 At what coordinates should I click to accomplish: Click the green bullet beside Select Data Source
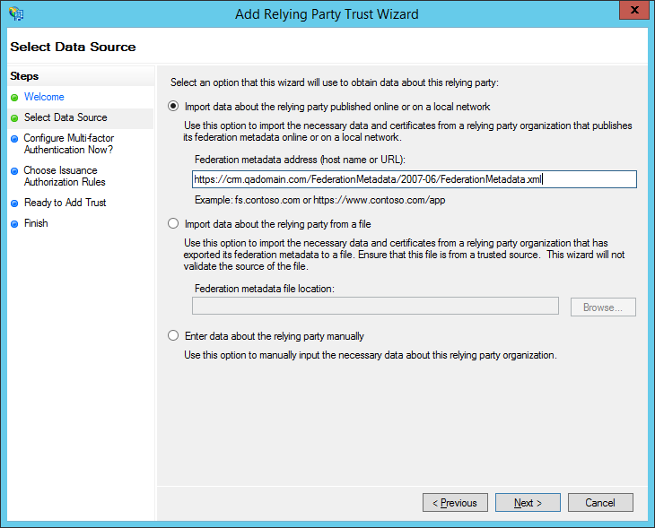point(14,117)
